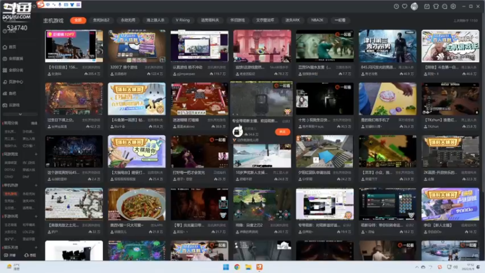Expand 手游休闲 category with plus
The image size is (485, 273).
pyautogui.click(x=36, y=216)
